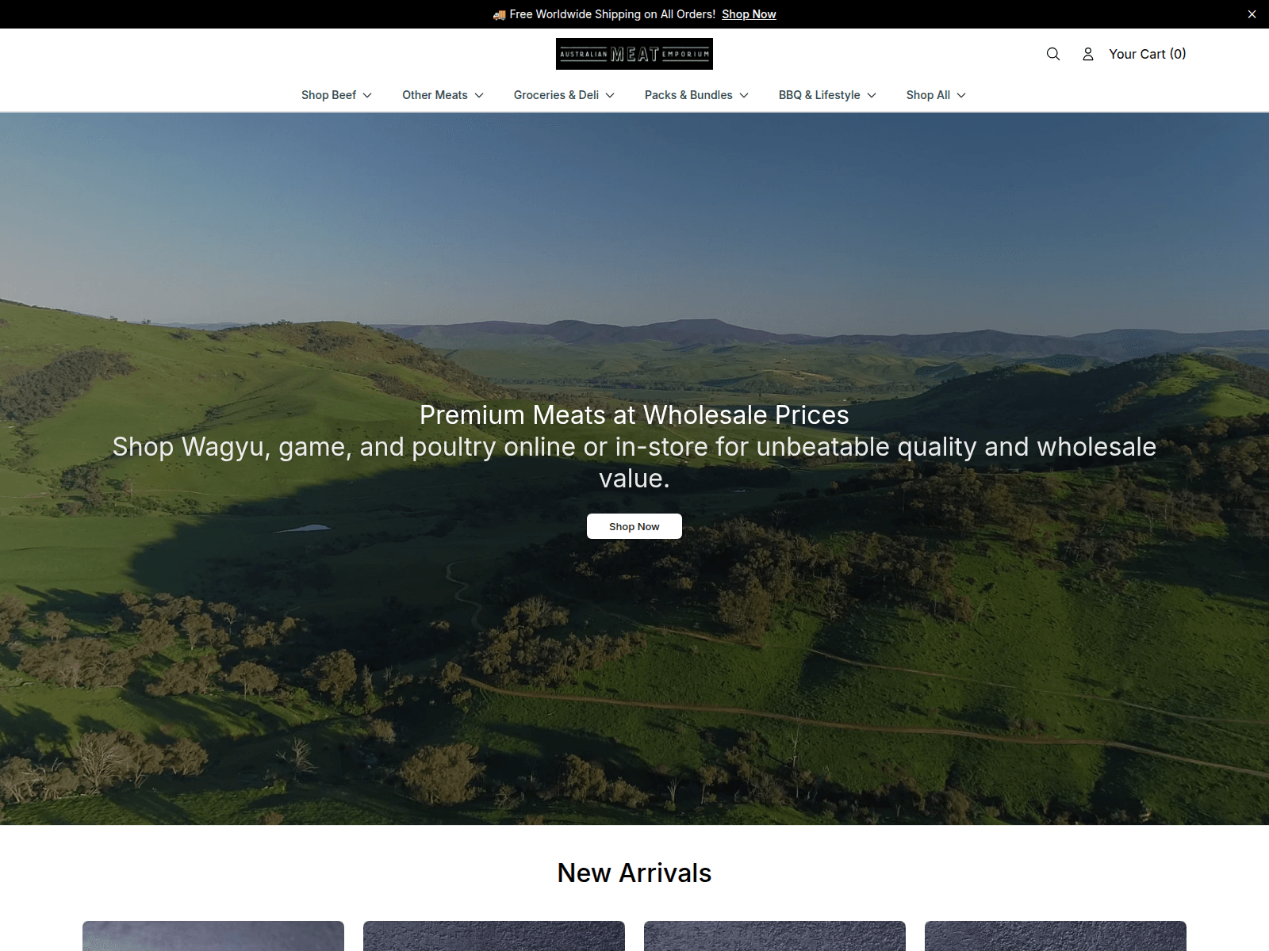Expand the BBQ & Lifestyle menu

coord(827,95)
